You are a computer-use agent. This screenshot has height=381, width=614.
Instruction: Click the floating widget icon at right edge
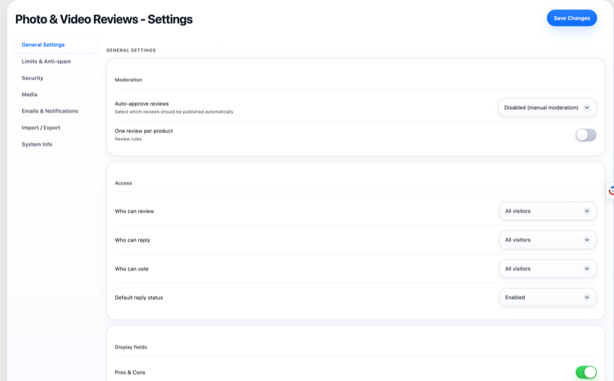(x=610, y=190)
